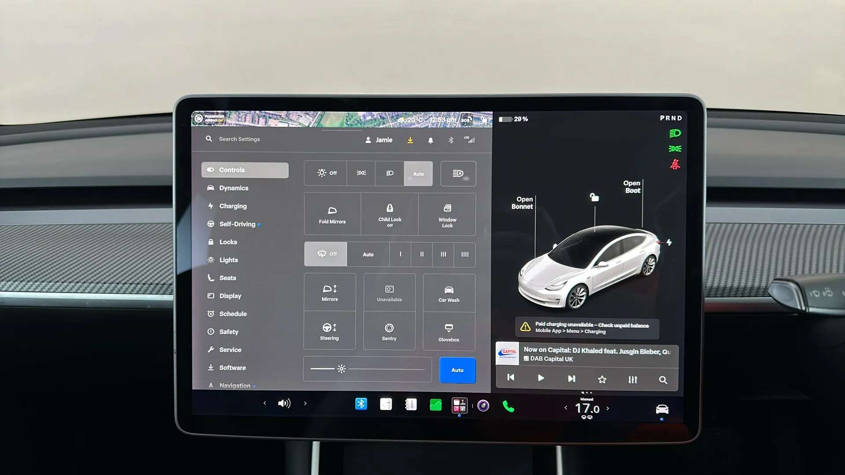
Task: Click the unlock padlock icon above the car
Action: 594,197
